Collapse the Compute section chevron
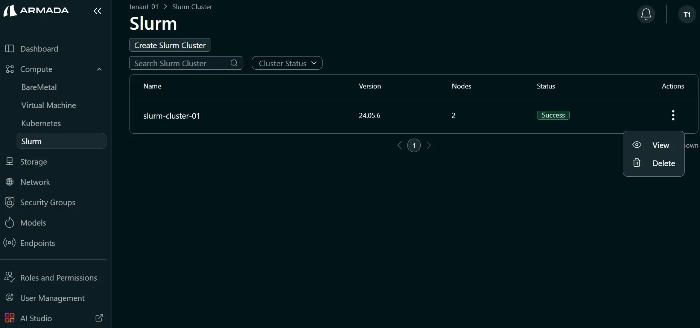The width and height of the screenshot is (700, 328). point(99,69)
